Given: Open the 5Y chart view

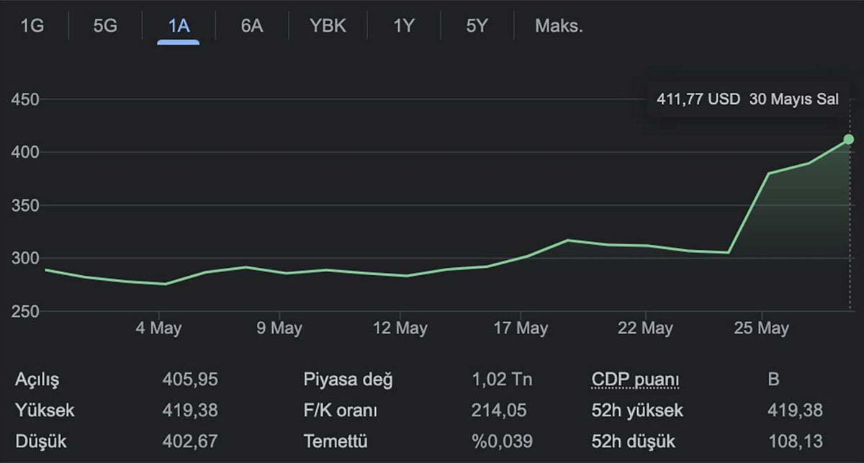Looking at the screenshot, I should coord(474,26).
